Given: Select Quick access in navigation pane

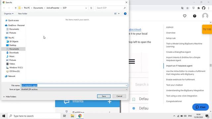Looking at the screenshot, I should click(13, 20).
